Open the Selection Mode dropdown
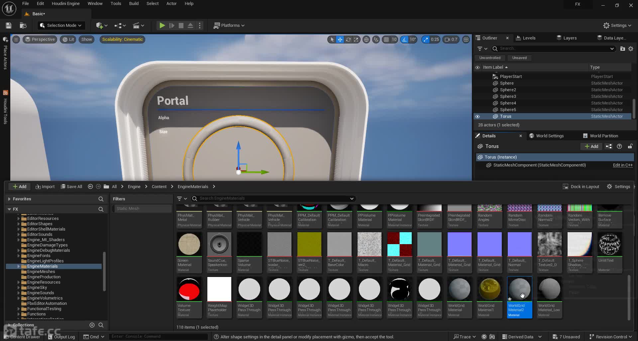This screenshot has height=341, width=638. [x=60, y=26]
